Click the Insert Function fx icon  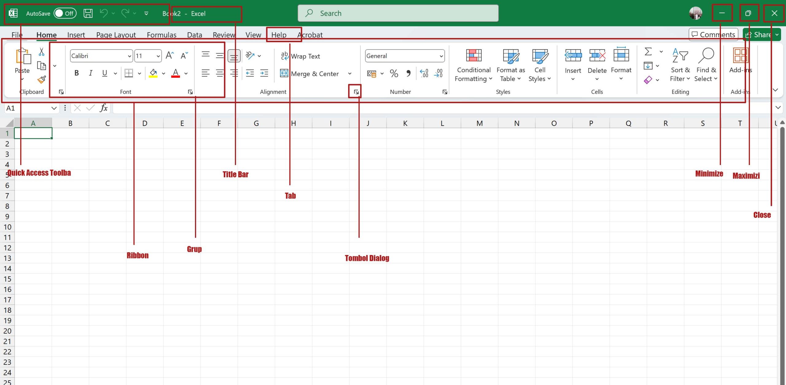point(104,108)
